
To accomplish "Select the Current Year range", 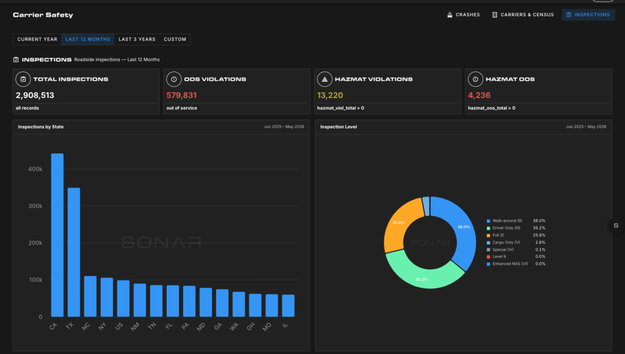I will click(37, 40).
